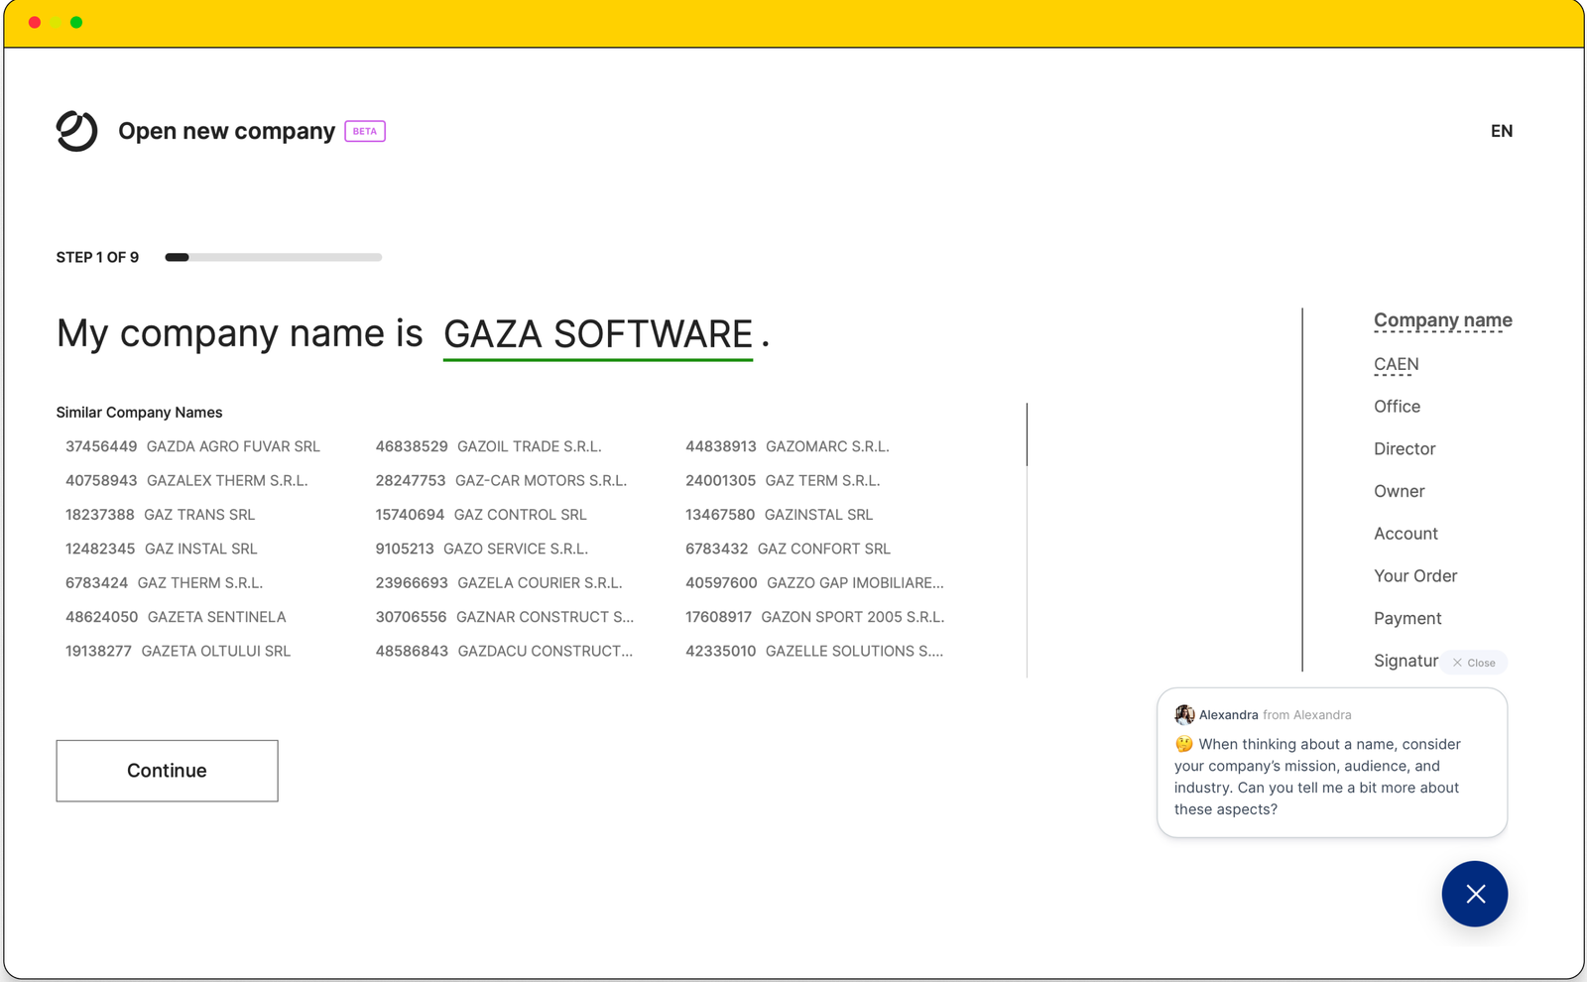Click the company logo icon
1587x982 pixels.
click(x=76, y=131)
